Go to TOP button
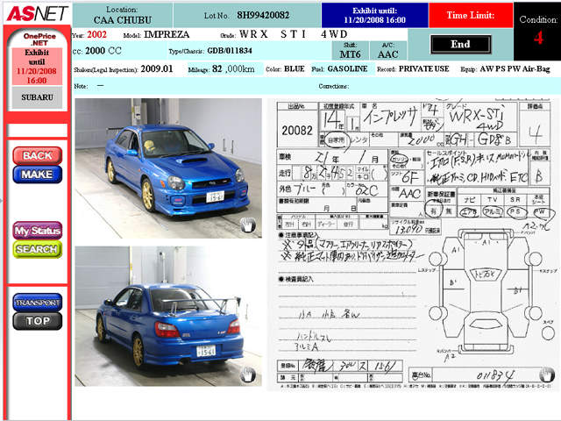Image resolution: width=561 pixels, height=421 pixels. point(38,321)
